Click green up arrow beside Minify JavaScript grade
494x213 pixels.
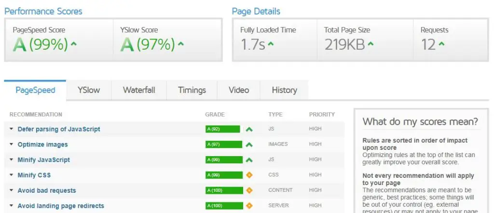pos(249,160)
